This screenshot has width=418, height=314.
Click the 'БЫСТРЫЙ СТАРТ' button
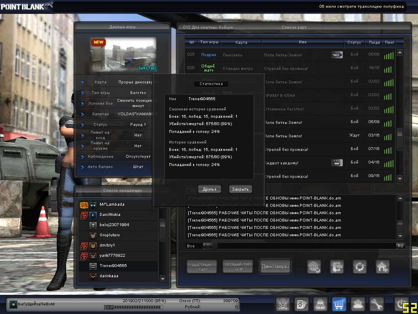click(202, 267)
